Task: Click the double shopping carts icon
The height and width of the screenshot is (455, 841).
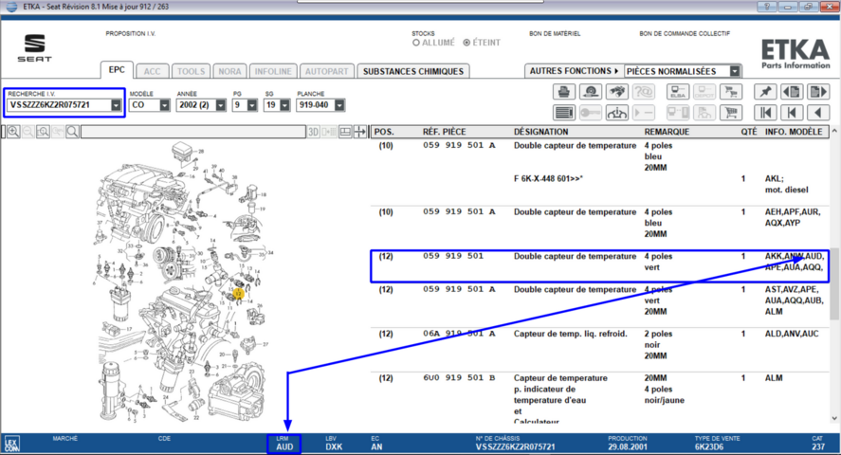Action: pos(731,92)
